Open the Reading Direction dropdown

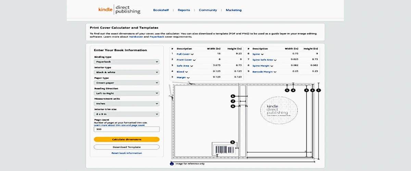pyautogui.click(x=127, y=93)
